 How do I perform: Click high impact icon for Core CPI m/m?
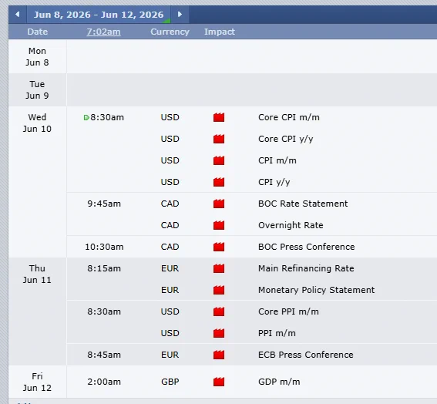tap(219, 117)
